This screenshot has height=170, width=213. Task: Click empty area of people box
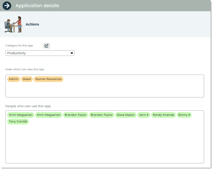click(x=104, y=143)
